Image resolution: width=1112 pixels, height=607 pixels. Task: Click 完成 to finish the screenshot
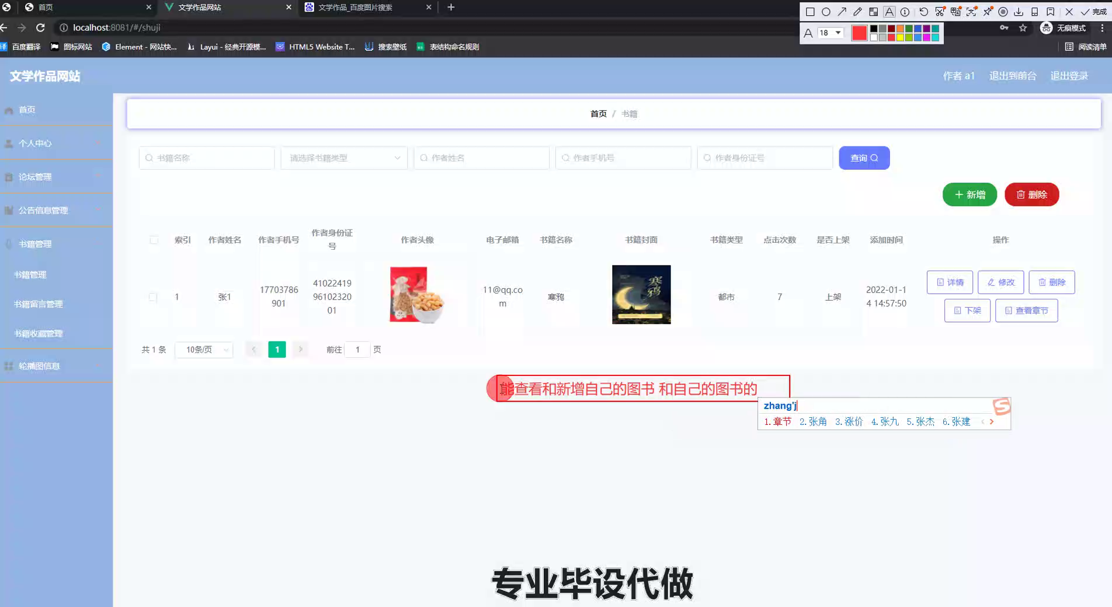pos(1094,12)
